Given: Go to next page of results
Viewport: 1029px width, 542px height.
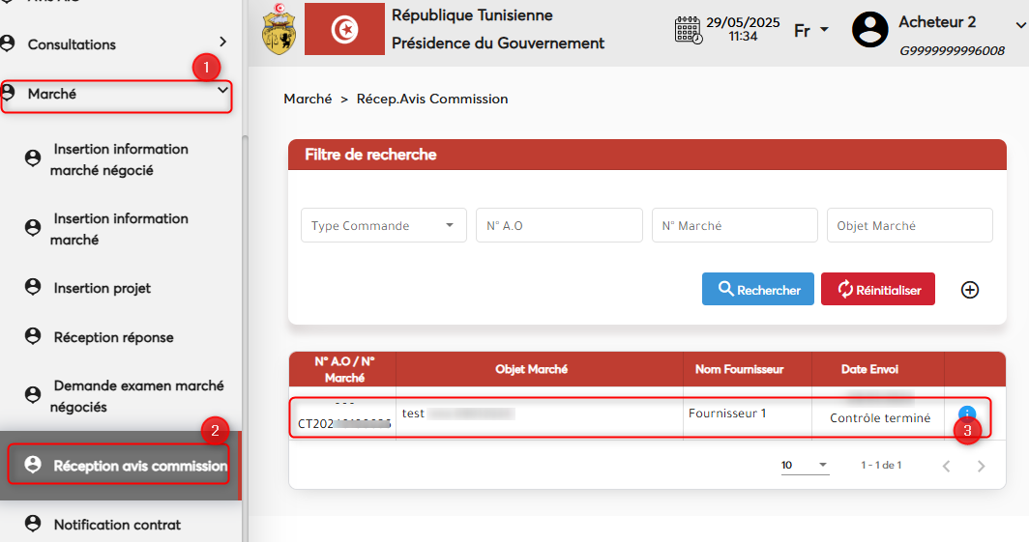Looking at the screenshot, I should (x=981, y=467).
